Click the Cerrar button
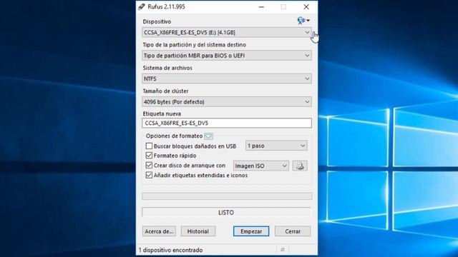Image resolution: width=458 pixels, height=257 pixels. coord(293,231)
